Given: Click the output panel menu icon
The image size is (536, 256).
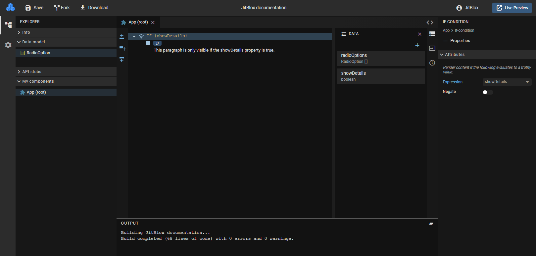Looking at the screenshot, I should [431, 224].
